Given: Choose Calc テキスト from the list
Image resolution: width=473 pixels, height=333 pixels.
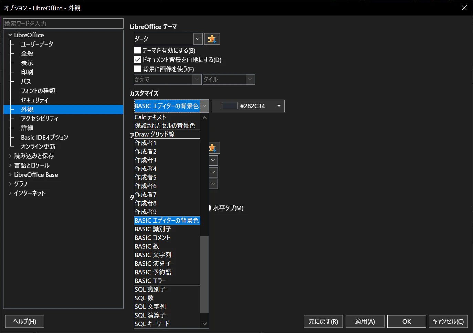Looking at the screenshot, I should pos(167,117).
